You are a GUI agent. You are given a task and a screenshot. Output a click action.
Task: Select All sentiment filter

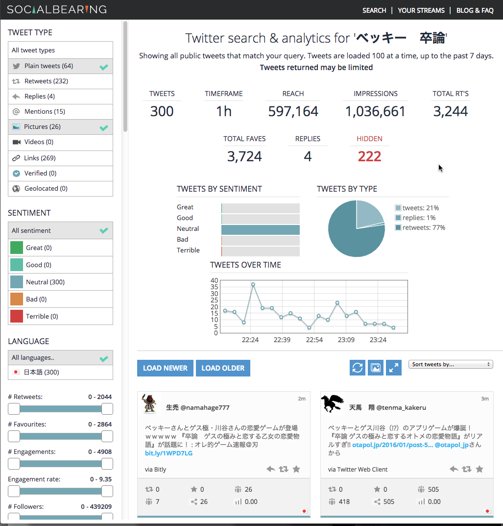pos(60,230)
